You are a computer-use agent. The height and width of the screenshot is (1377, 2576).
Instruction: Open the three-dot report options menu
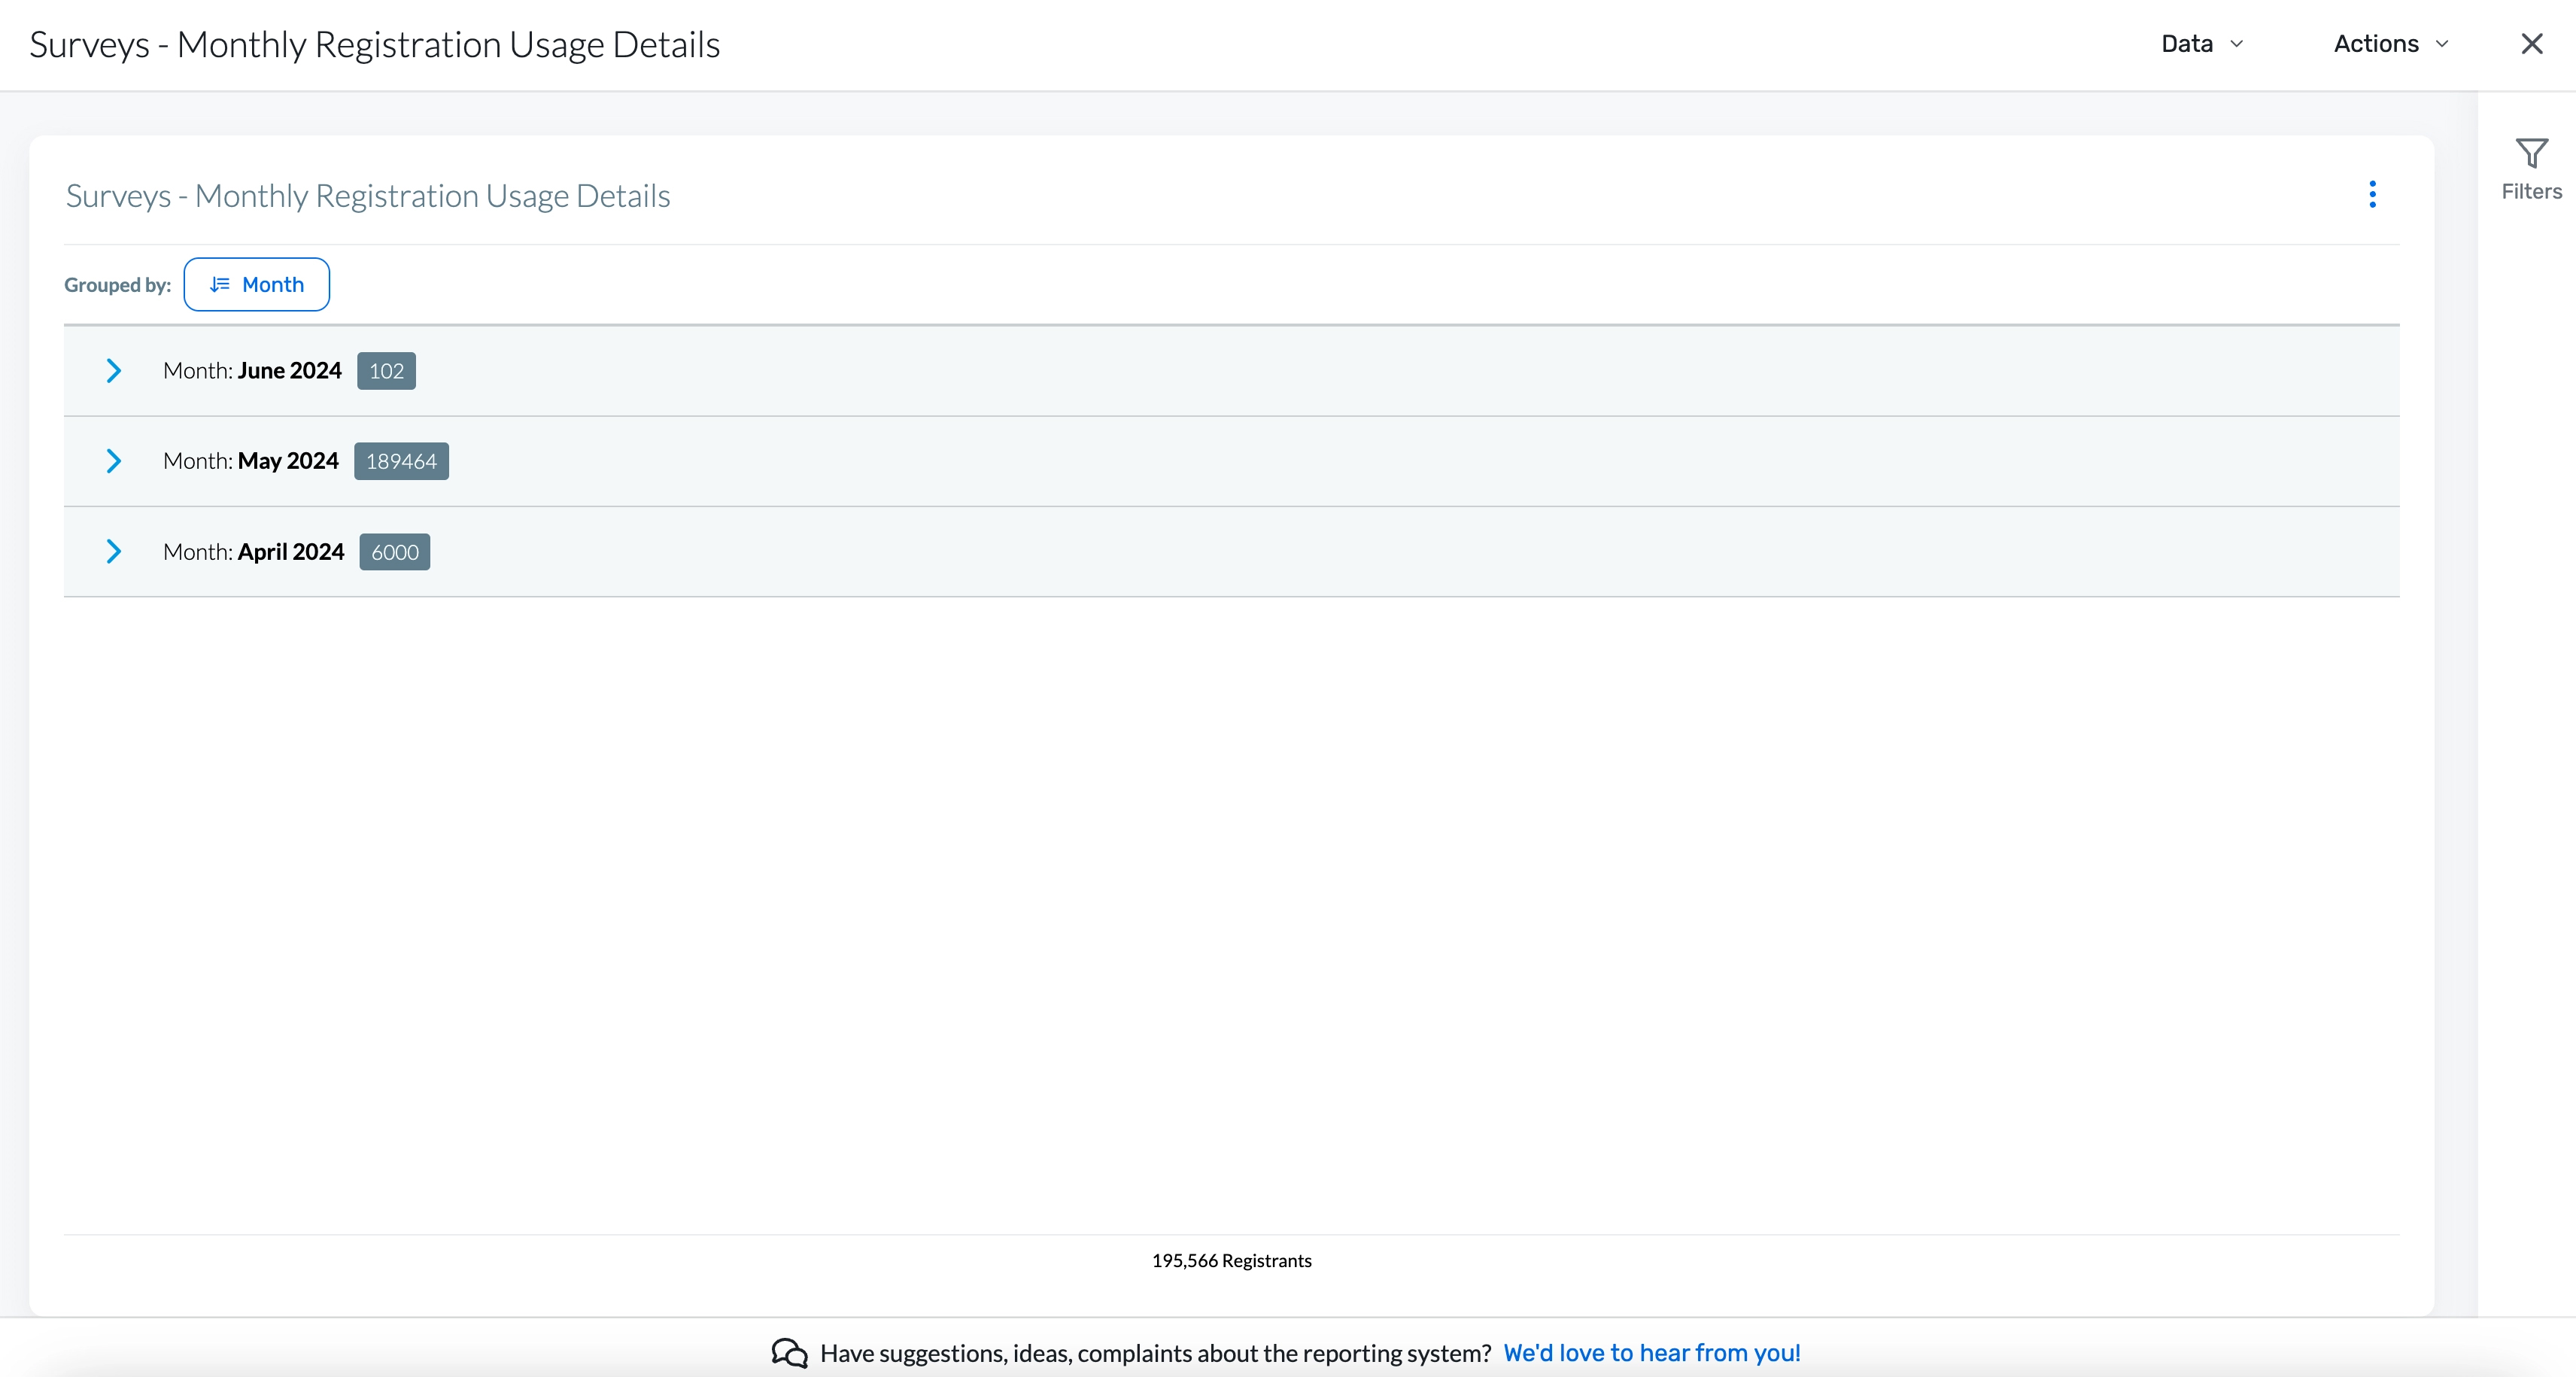(x=2372, y=194)
